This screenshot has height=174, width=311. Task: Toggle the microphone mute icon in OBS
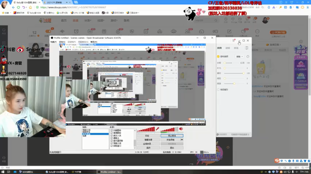157,129
